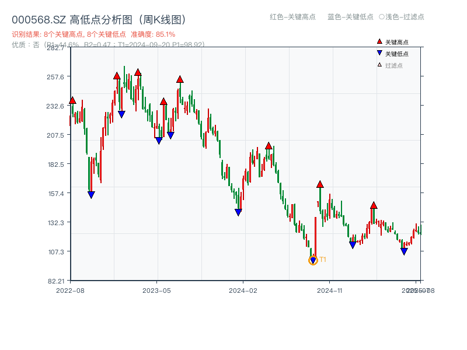Toggle the 关键低点 legend entry label

[397, 54]
